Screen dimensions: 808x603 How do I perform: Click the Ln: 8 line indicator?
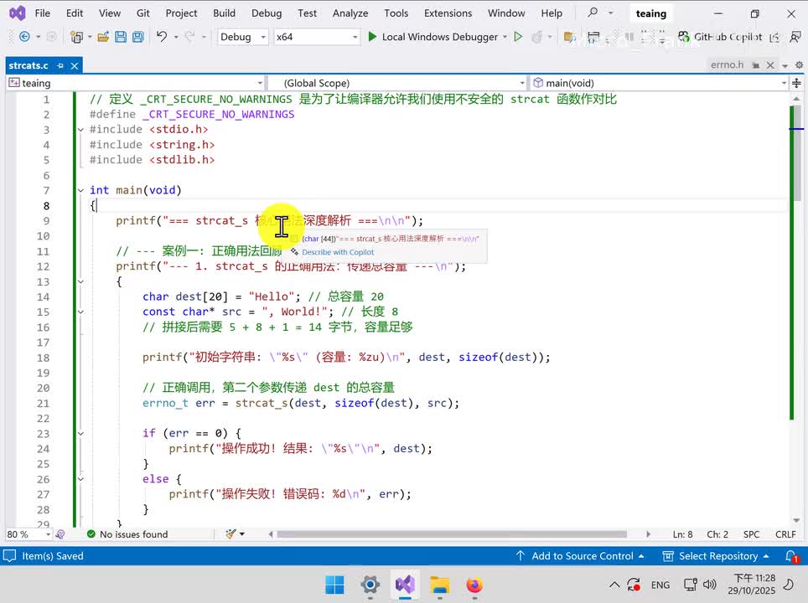click(682, 534)
